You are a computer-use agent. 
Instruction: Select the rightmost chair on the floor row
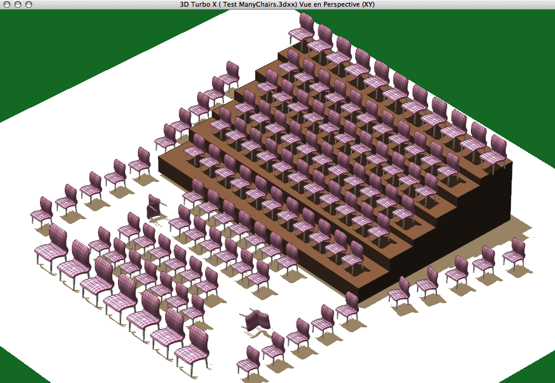click(514, 254)
